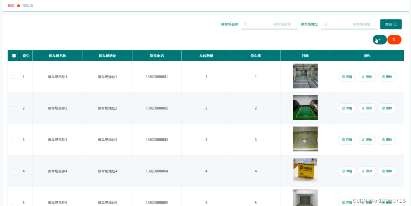The width and height of the screenshot is (411, 206).
Task: Click phone number 13823888881
Action: [x=157, y=77]
